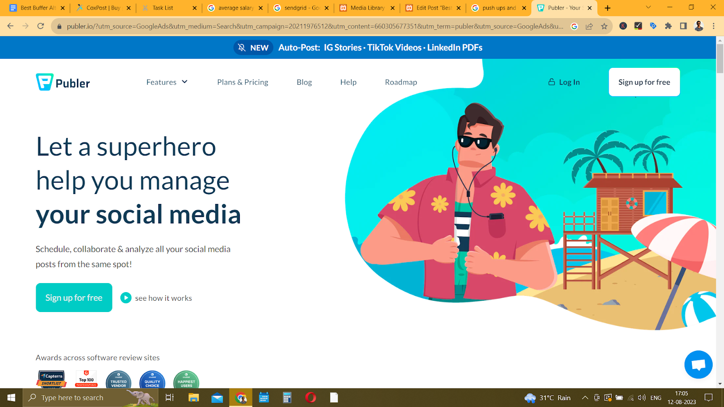Open the weather widget showing 31°C Rain

point(548,398)
